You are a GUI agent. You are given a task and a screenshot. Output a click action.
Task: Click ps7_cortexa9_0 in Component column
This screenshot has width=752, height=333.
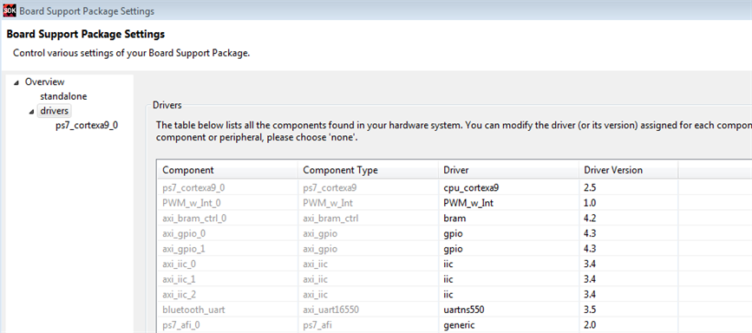[x=227, y=188]
